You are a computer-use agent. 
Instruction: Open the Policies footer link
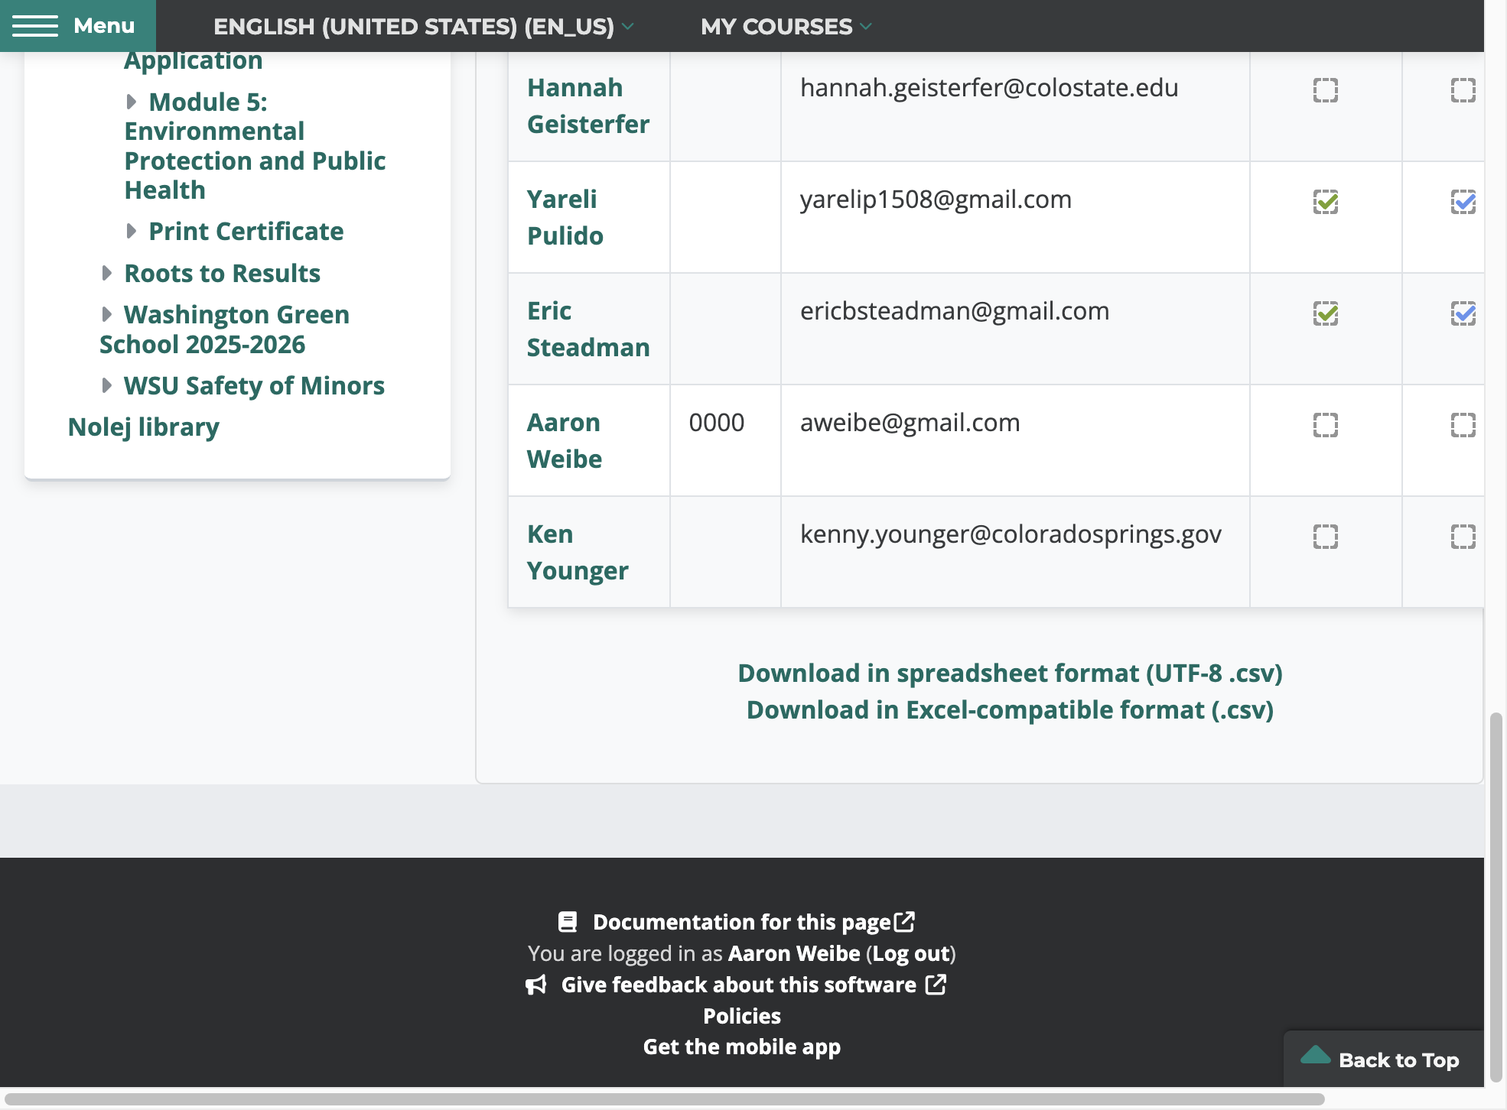coord(742,1016)
